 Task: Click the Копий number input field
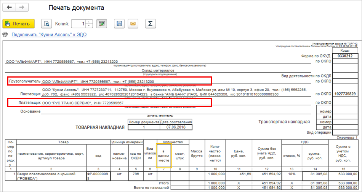[x=78, y=24]
